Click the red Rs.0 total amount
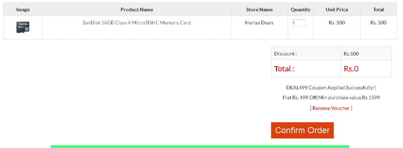403x148 pixels. [351, 69]
